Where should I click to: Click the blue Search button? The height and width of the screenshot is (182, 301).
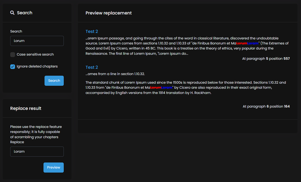[x=54, y=81]
